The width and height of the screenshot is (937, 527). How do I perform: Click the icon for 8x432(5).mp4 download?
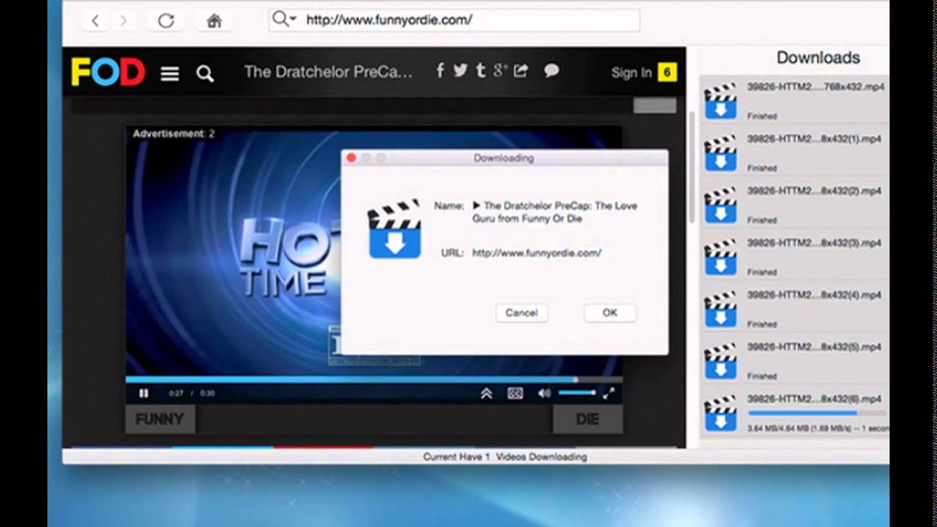click(x=720, y=361)
